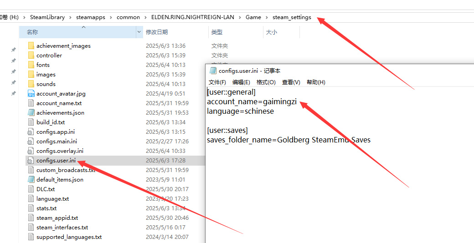Select configs.overlay.ini in file list
This screenshot has height=243, width=474.
coord(60,151)
